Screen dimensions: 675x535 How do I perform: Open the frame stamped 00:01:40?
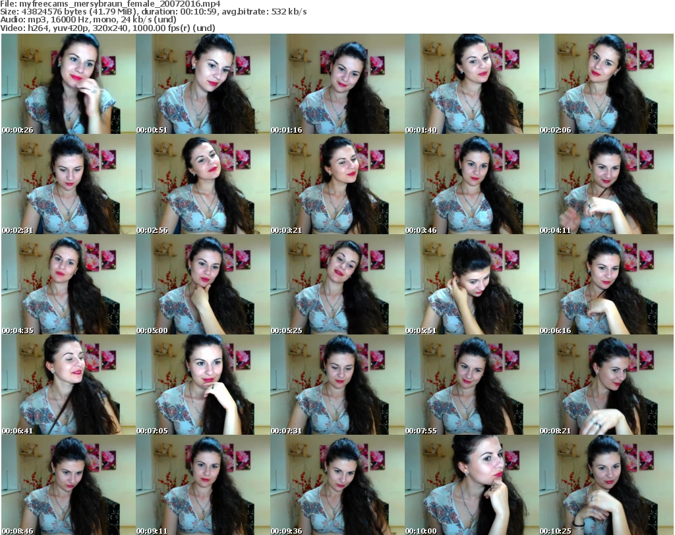click(472, 84)
